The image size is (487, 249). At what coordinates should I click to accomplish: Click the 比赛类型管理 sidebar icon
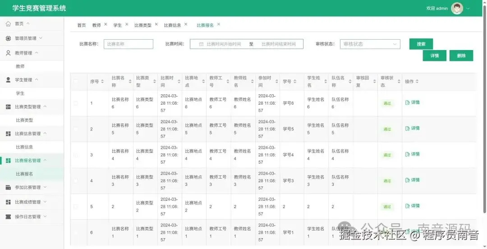(9, 106)
